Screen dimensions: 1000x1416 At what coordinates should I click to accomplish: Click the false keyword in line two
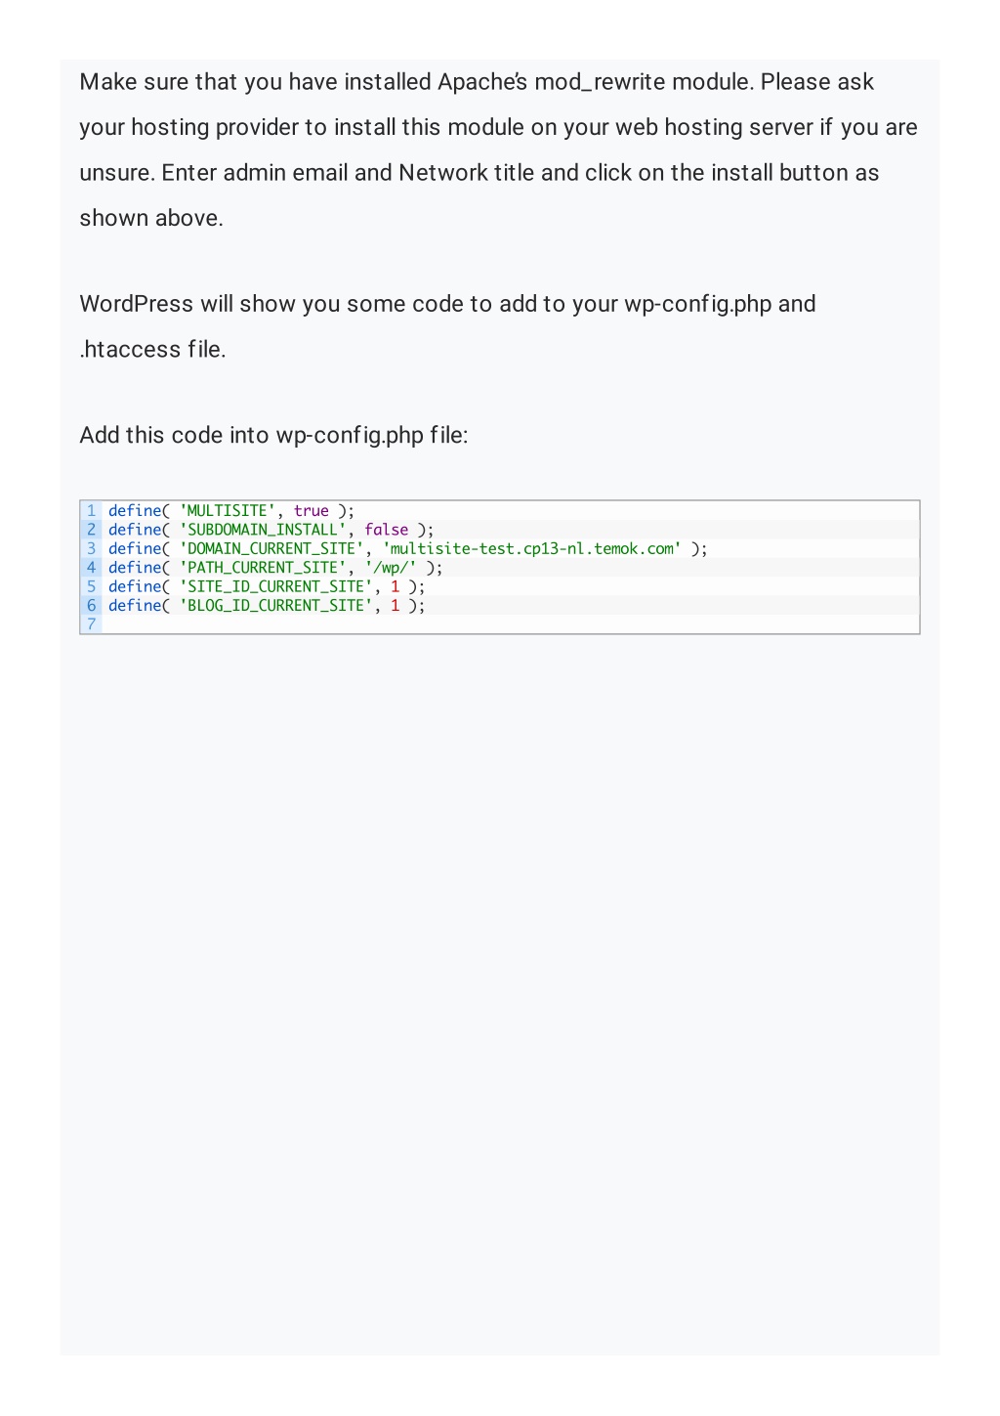387,530
